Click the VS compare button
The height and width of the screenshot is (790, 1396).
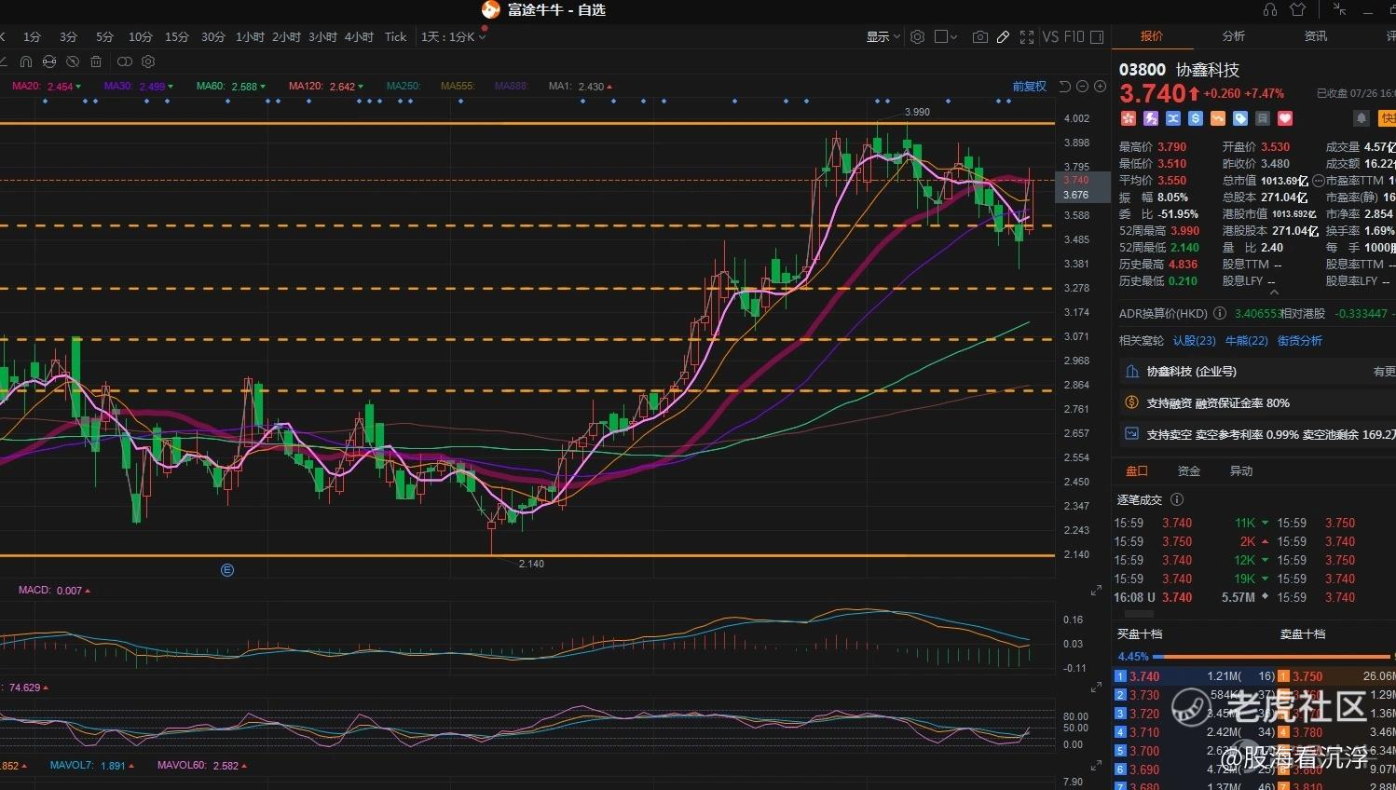tap(1050, 37)
